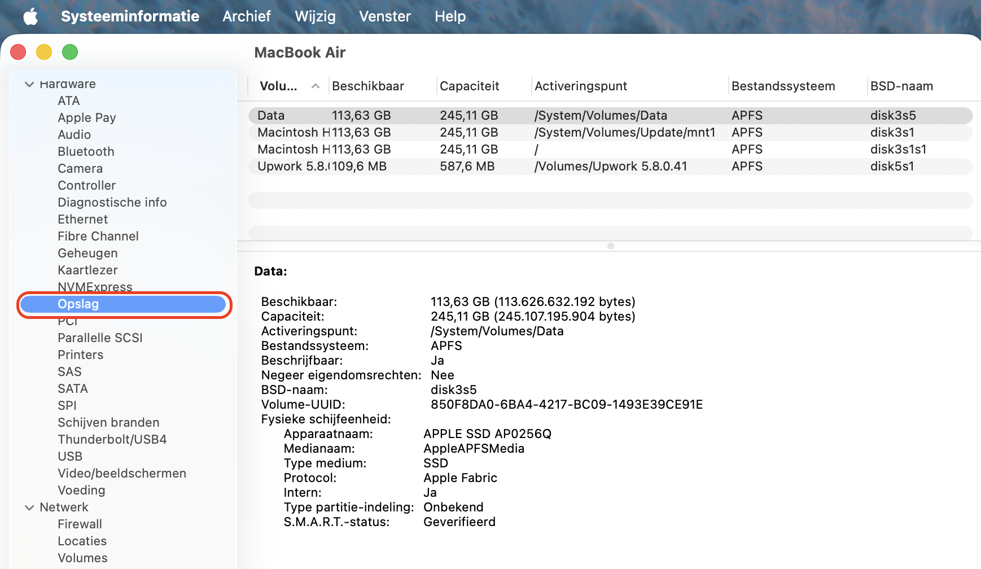Click the 587,6 MB capacity cell
The width and height of the screenshot is (981, 569).
pyautogui.click(x=467, y=167)
